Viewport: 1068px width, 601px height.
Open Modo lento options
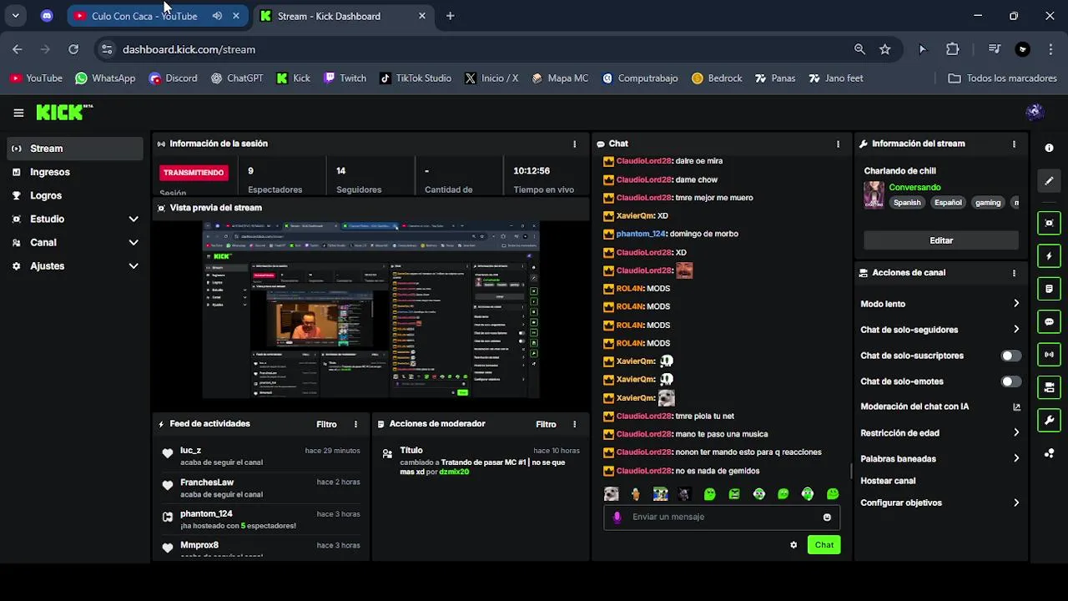click(940, 304)
